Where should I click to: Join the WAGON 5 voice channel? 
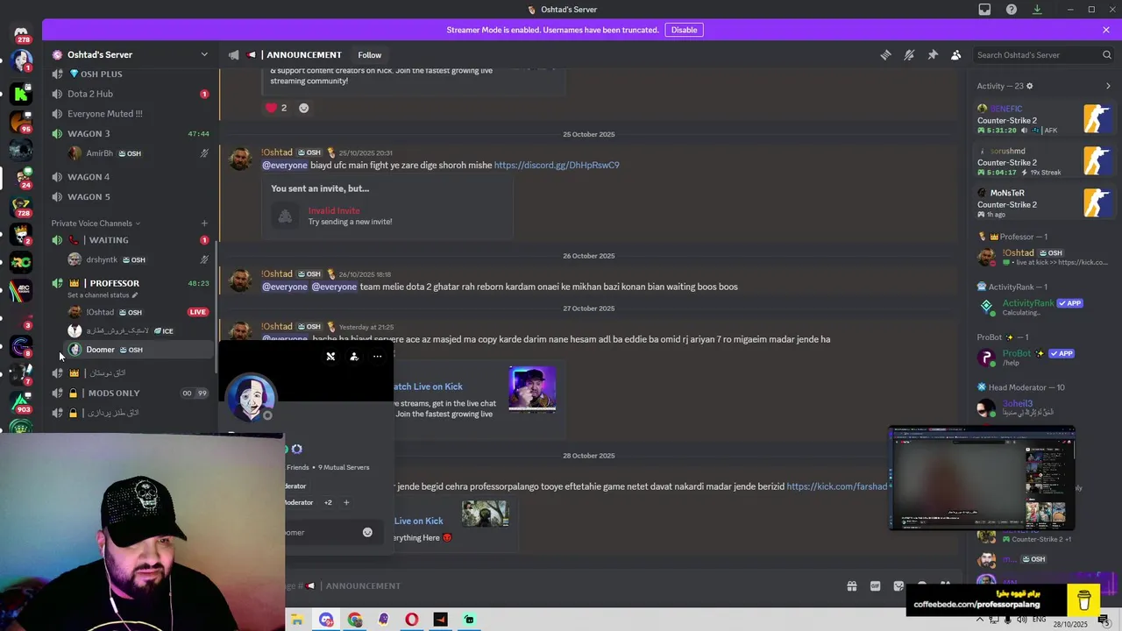(x=131, y=197)
